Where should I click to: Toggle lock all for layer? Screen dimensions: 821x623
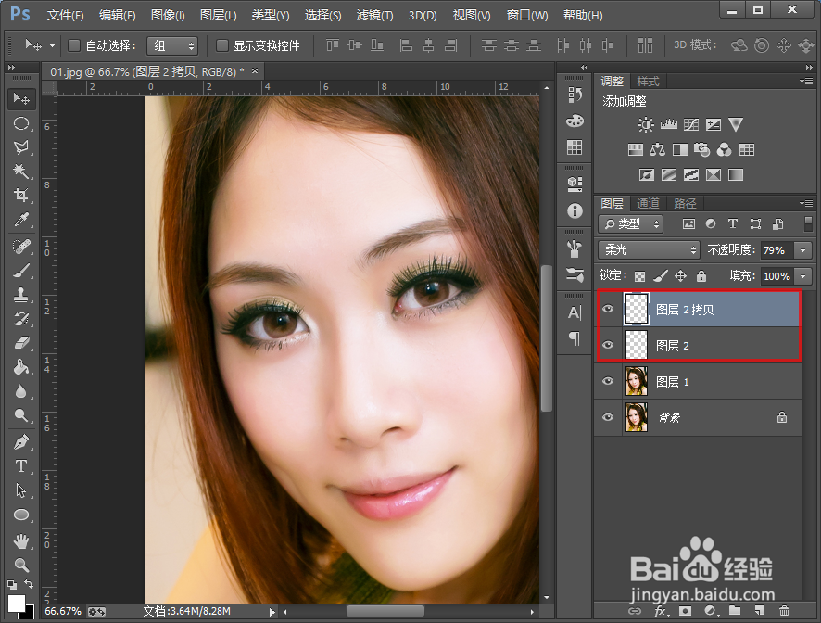pyautogui.click(x=701, y=275)
